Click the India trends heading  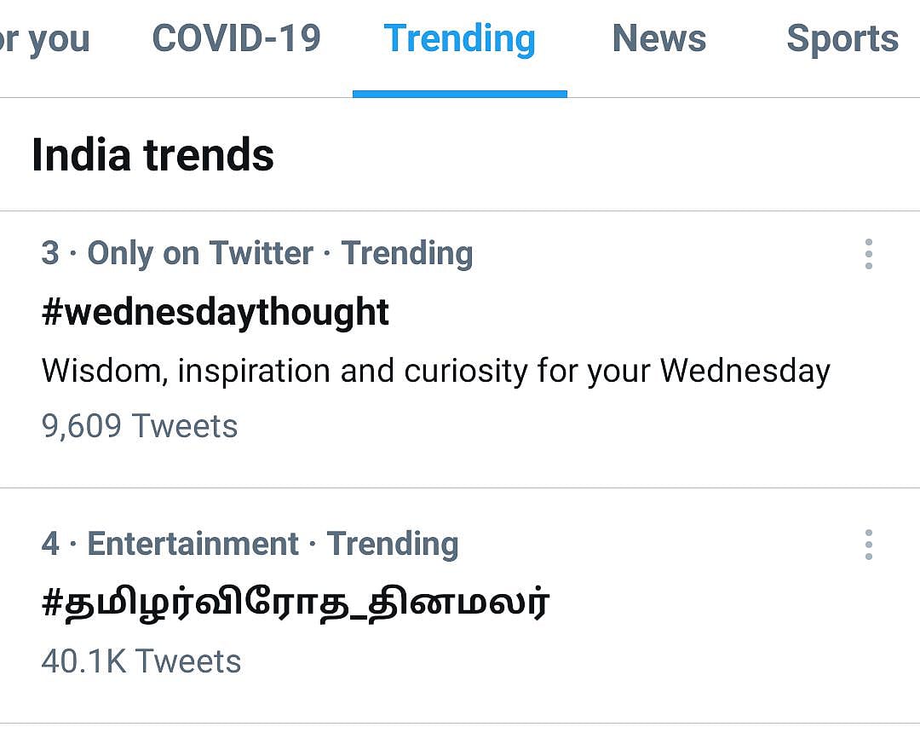pos(152,154)
